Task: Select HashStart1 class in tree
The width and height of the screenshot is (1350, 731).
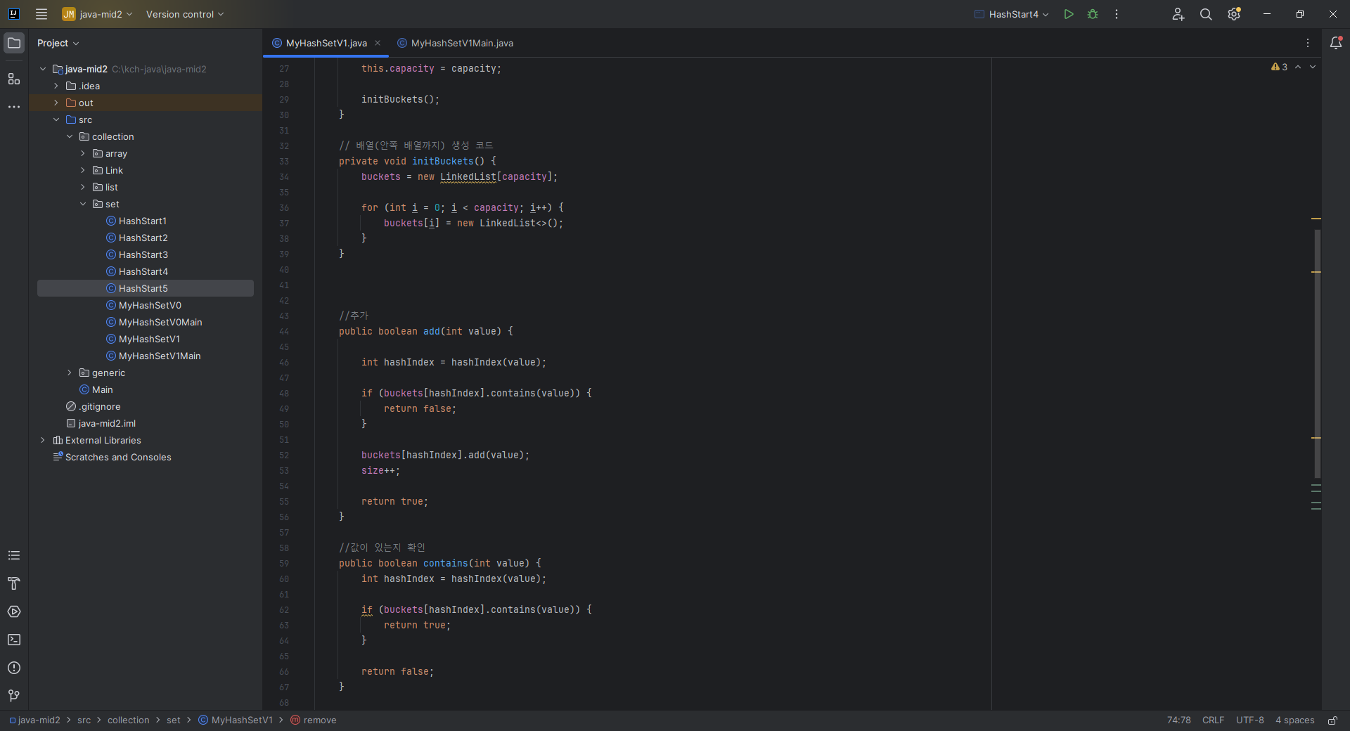Action: coord(143,221)
